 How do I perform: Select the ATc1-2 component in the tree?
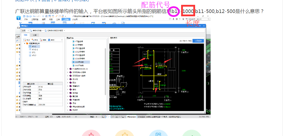[35, 49]
